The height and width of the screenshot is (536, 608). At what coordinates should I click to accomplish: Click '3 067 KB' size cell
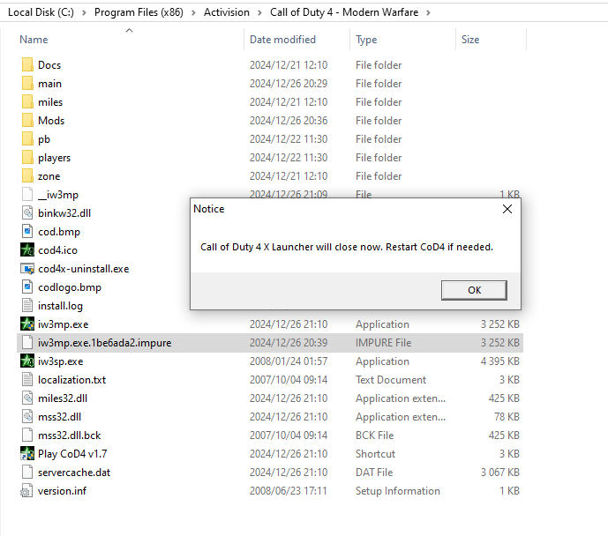(x=499, y=473)
